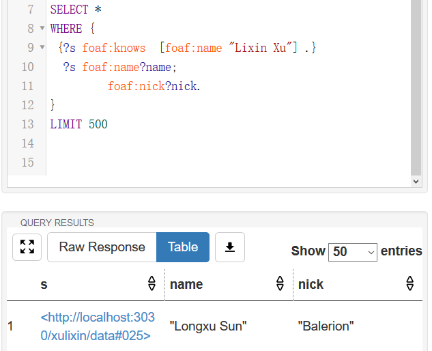Collapse the fold arrow on line 8

[42, 29]
